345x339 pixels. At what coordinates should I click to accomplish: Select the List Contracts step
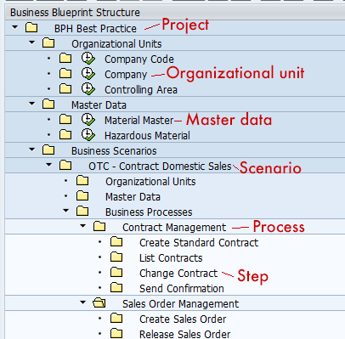171,258
